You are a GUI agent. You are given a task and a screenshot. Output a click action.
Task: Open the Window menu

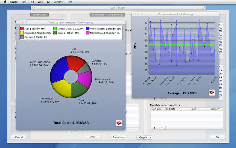point(58,2)
